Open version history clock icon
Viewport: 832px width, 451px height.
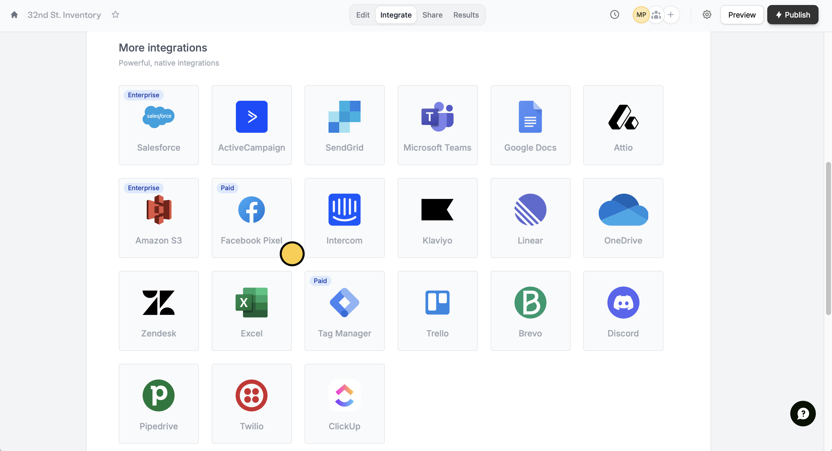614,15
